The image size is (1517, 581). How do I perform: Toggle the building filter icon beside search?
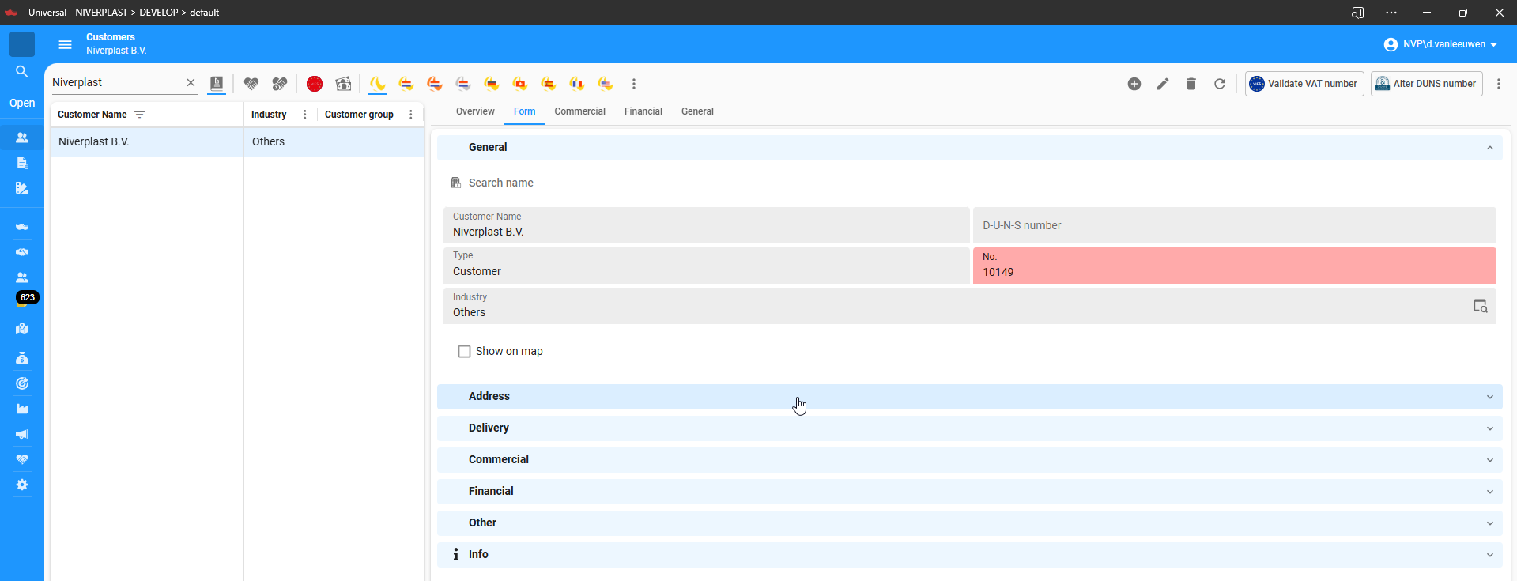tap(217, 83)
